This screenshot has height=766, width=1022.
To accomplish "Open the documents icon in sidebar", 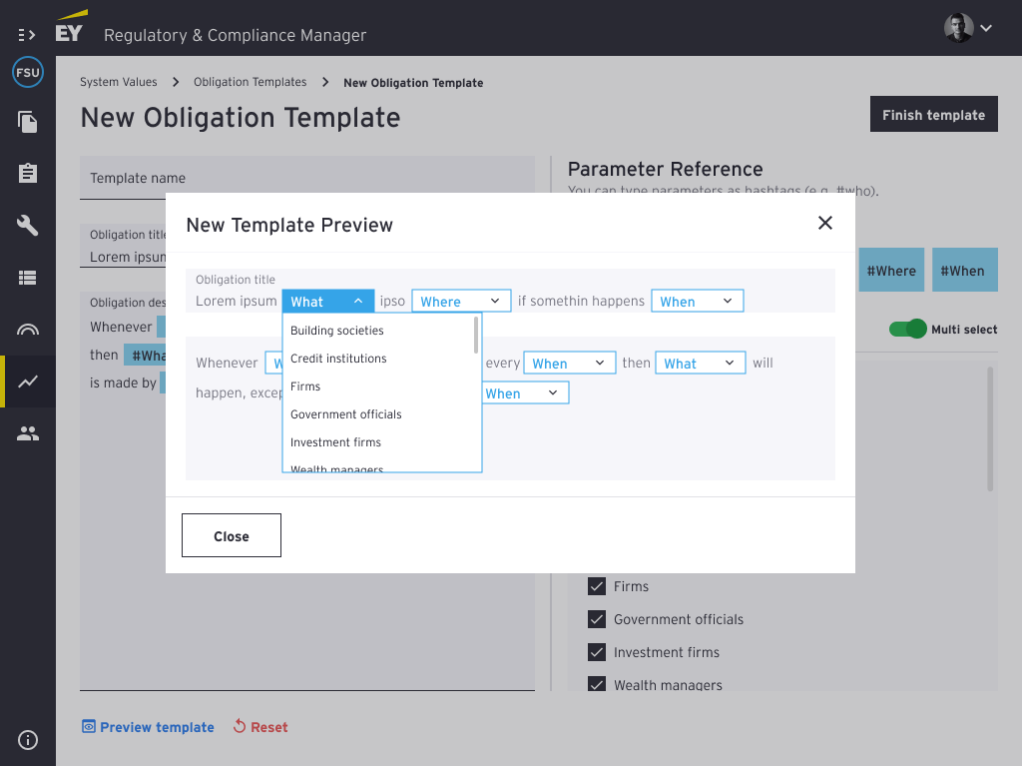I will tap(28, 123).
